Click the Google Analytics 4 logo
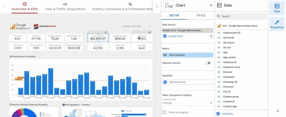 click(20, 26)
